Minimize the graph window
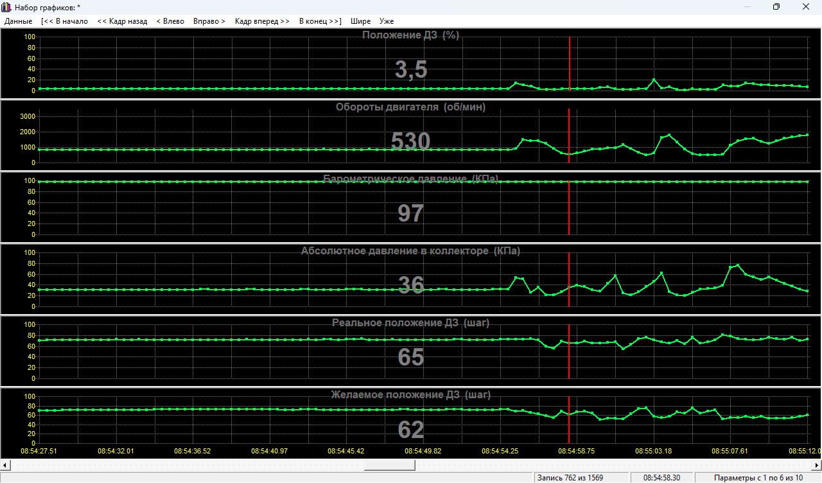822x483 pixels. (x=748, y=7)
